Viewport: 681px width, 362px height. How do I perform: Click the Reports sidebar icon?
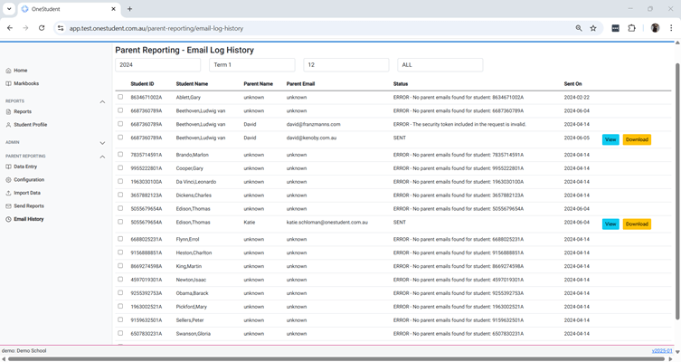(x=8, y=111)
